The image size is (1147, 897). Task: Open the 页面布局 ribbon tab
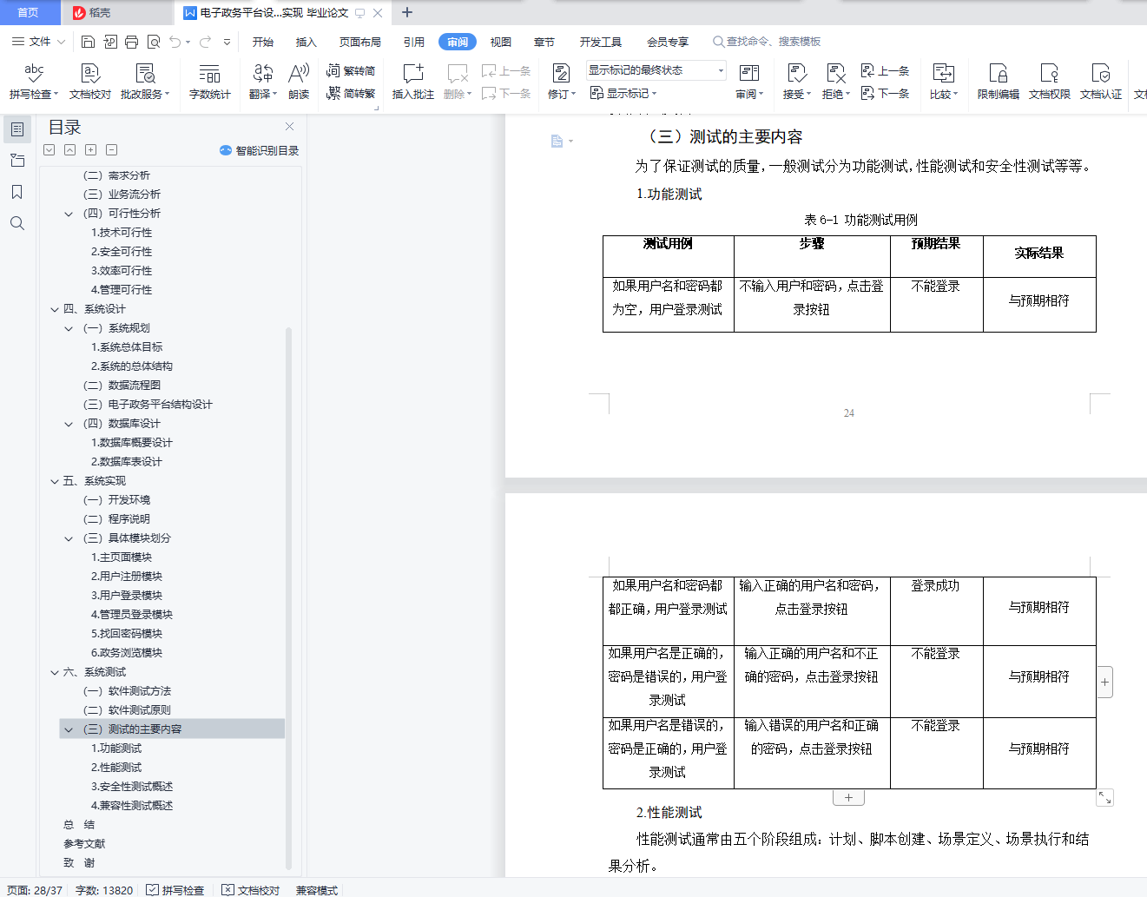[360, 42]
